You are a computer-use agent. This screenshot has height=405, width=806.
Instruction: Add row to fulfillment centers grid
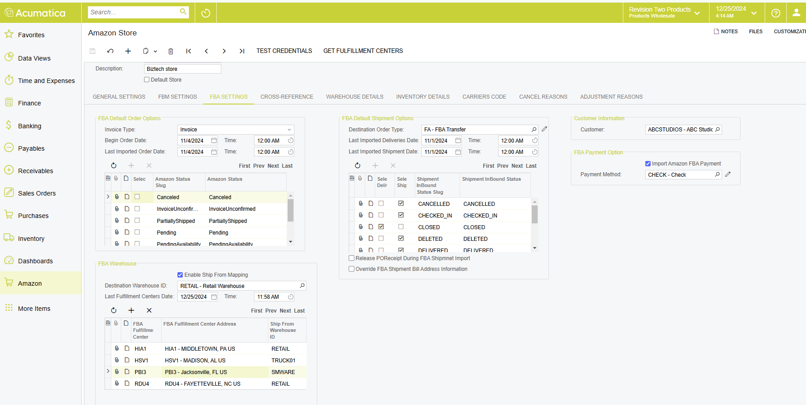tap(131, 310)
